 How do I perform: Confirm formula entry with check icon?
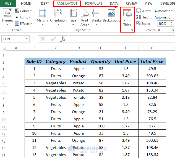coord(53,39)
